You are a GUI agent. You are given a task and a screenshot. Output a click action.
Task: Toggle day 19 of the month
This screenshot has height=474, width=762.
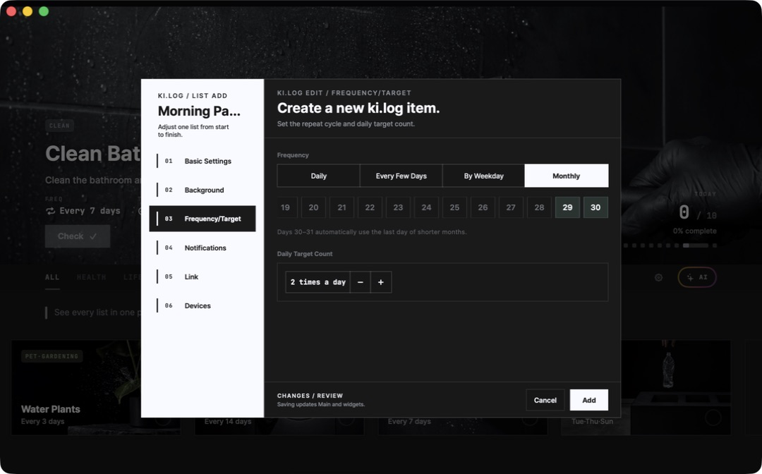tap(285, 207)
